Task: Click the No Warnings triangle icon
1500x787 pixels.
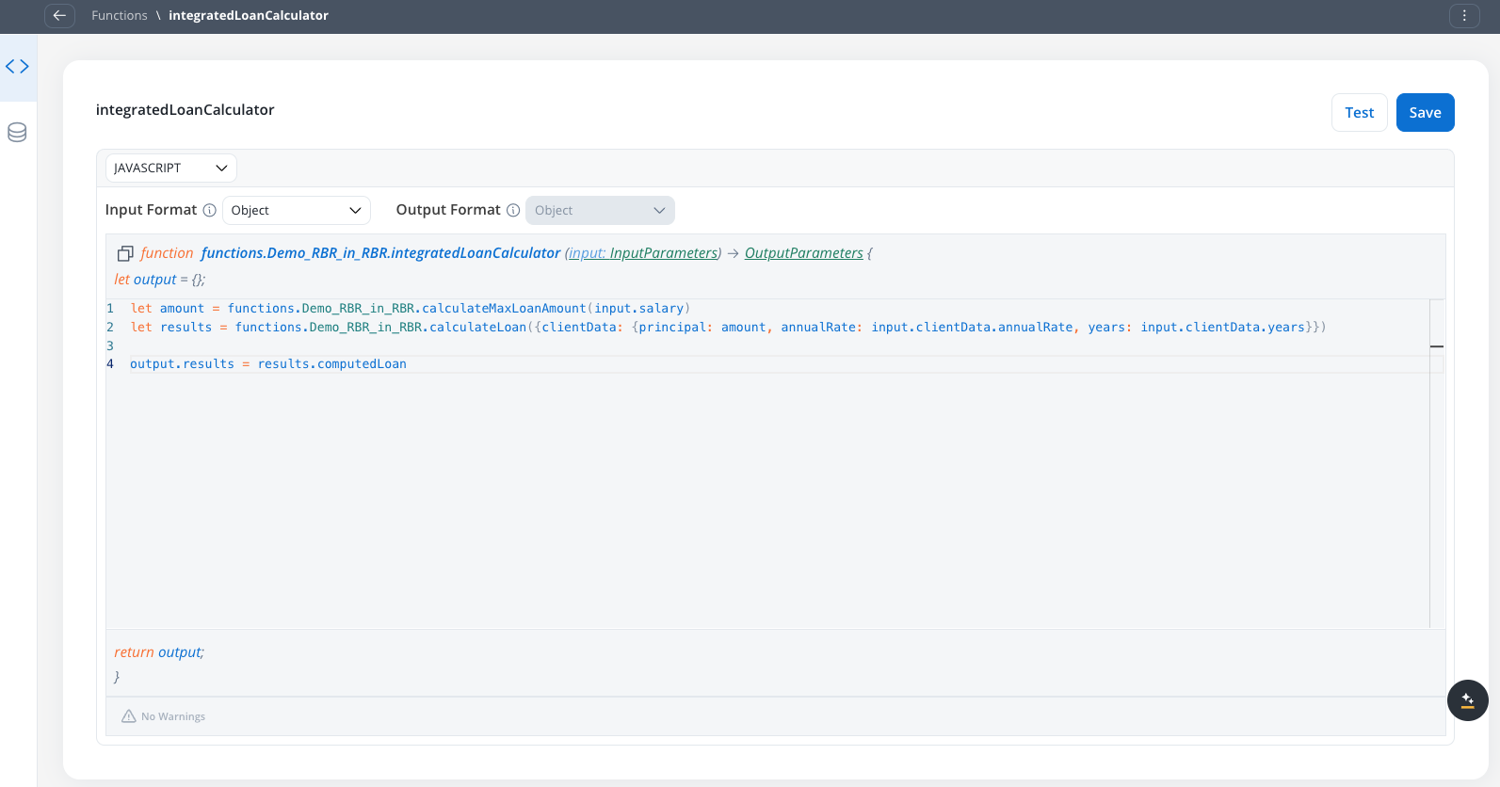Action: click(129, 716)
